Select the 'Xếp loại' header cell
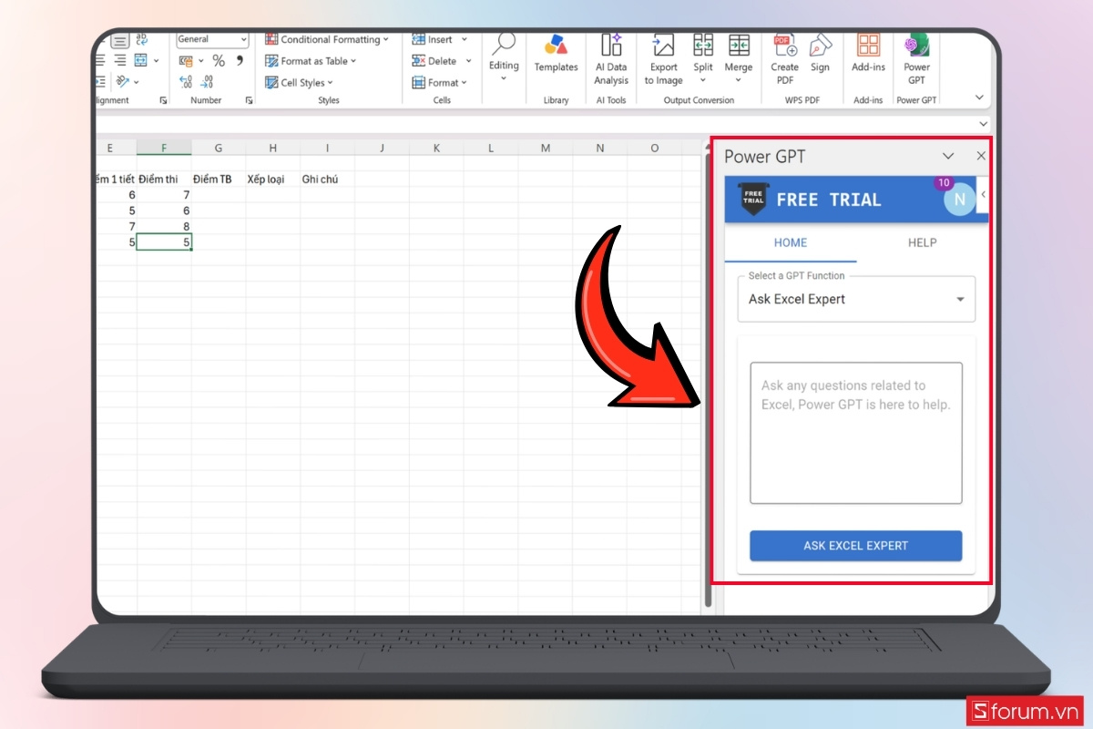The width and height of the screenshot is (1093, 729). point(273,180)
